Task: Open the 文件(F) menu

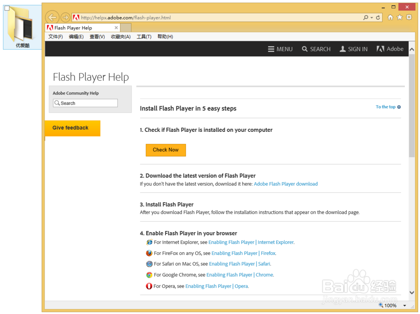Action: pyautogui.click(x=55, y=37)
